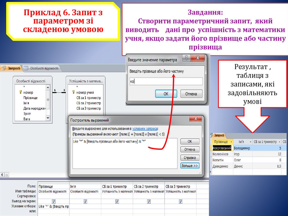The width and height of the screenshot is (288, 216).
Task: Toggle display checkbox for Ім'я column
Action: click(85, 201)
